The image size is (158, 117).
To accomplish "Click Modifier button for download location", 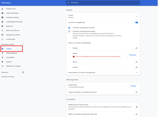I will (x=133, y=86).
